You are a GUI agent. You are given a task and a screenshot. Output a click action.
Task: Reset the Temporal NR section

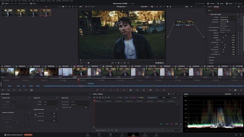coord(29,98)
